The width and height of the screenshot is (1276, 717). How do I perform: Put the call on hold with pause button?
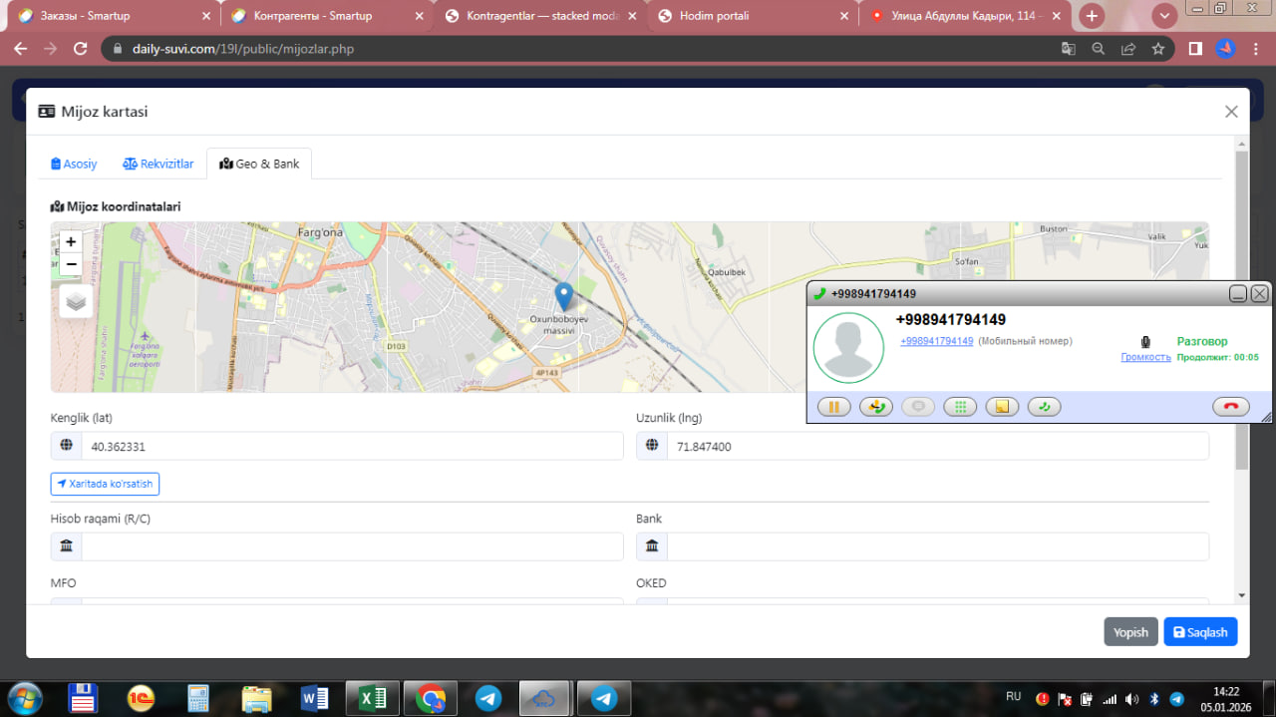834,407
